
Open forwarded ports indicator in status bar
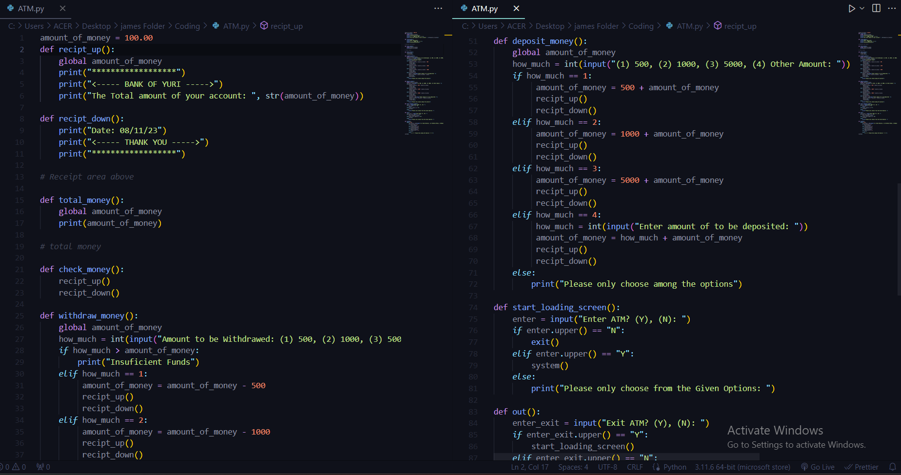[x=43, y=467]
